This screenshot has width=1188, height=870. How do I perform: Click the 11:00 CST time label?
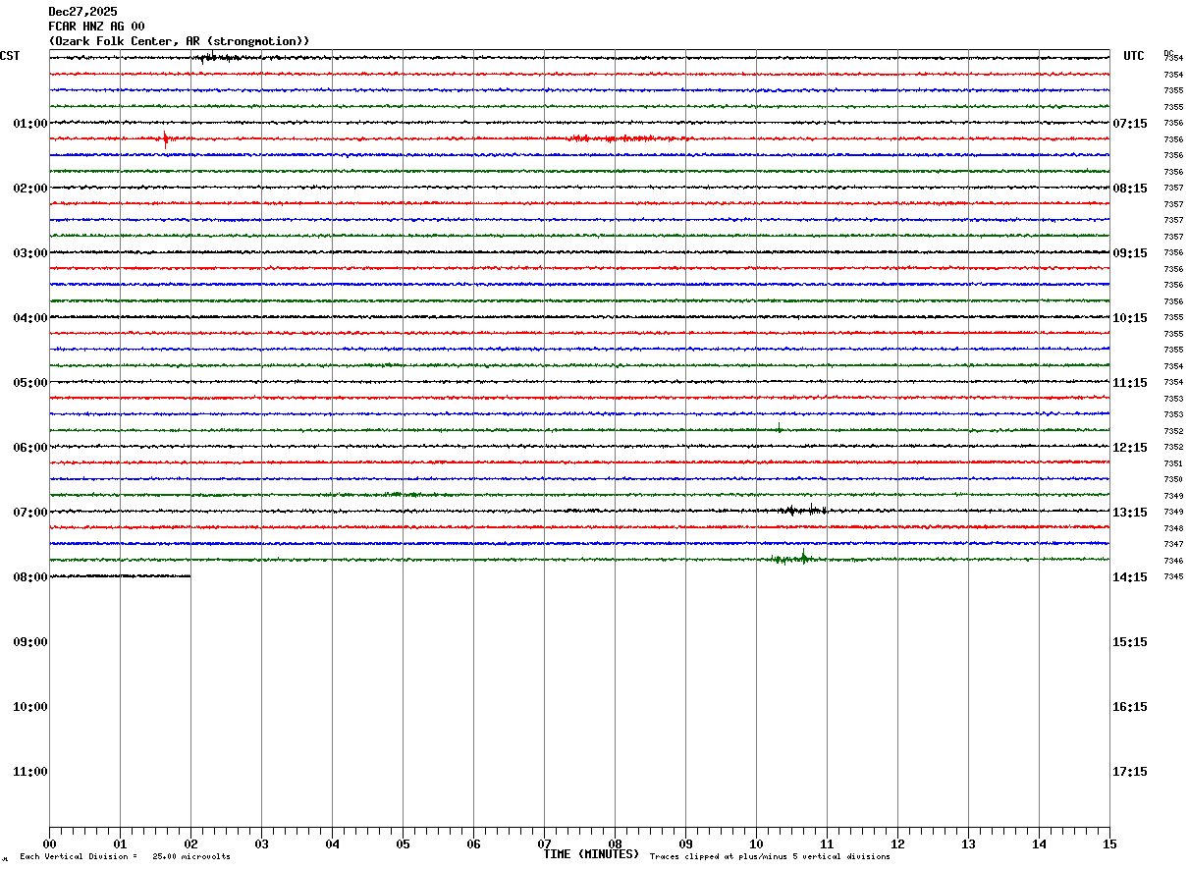30,772
